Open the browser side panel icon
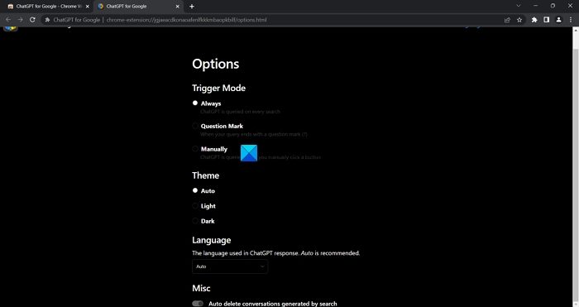This screenshot has width=579, height=307. [547, 20]
